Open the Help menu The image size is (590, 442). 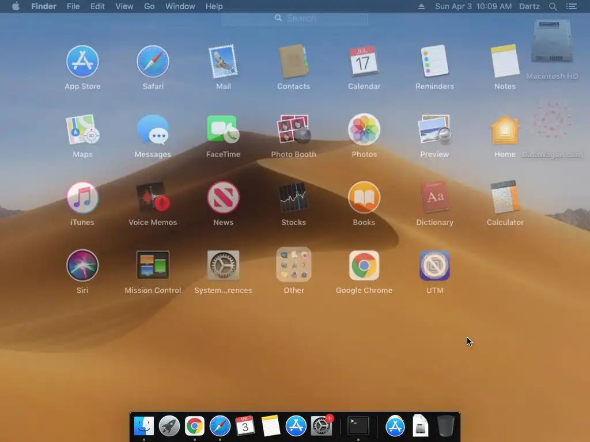214,6
